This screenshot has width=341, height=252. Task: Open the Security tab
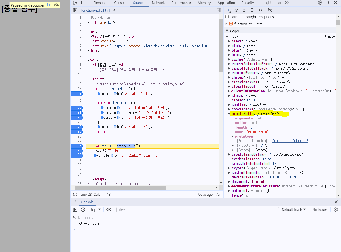pyautogui.click(x=248, y=3)
